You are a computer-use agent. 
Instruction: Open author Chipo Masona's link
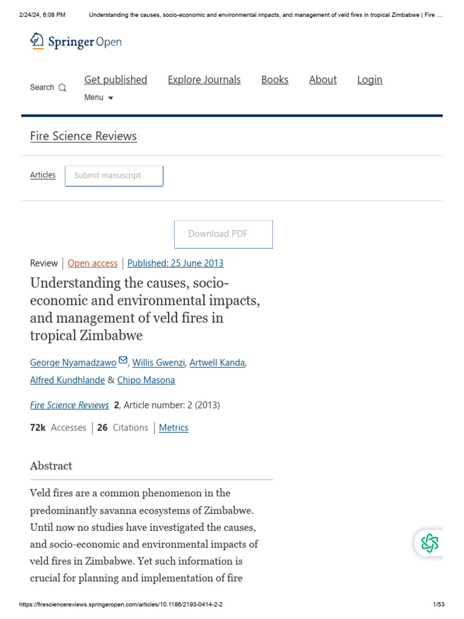(146, 380)
